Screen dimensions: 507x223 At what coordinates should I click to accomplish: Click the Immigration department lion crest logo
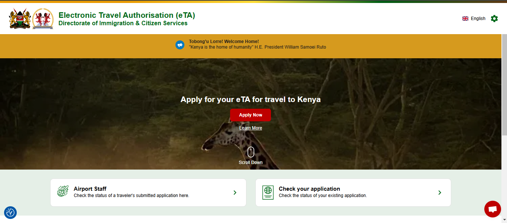click(43, 19)
